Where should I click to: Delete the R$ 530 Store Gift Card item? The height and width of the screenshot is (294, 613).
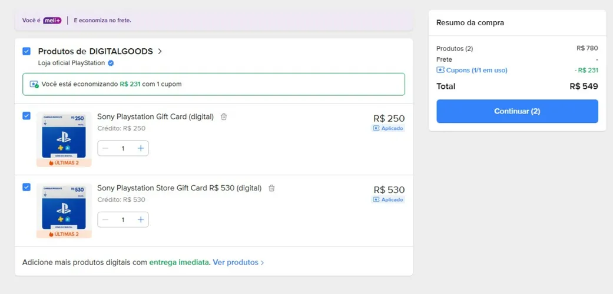271,188
